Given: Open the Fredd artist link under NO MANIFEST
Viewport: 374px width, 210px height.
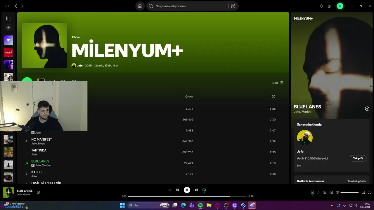Looking at the screenshot, I should pyautogui.click(x=42, y=143).
